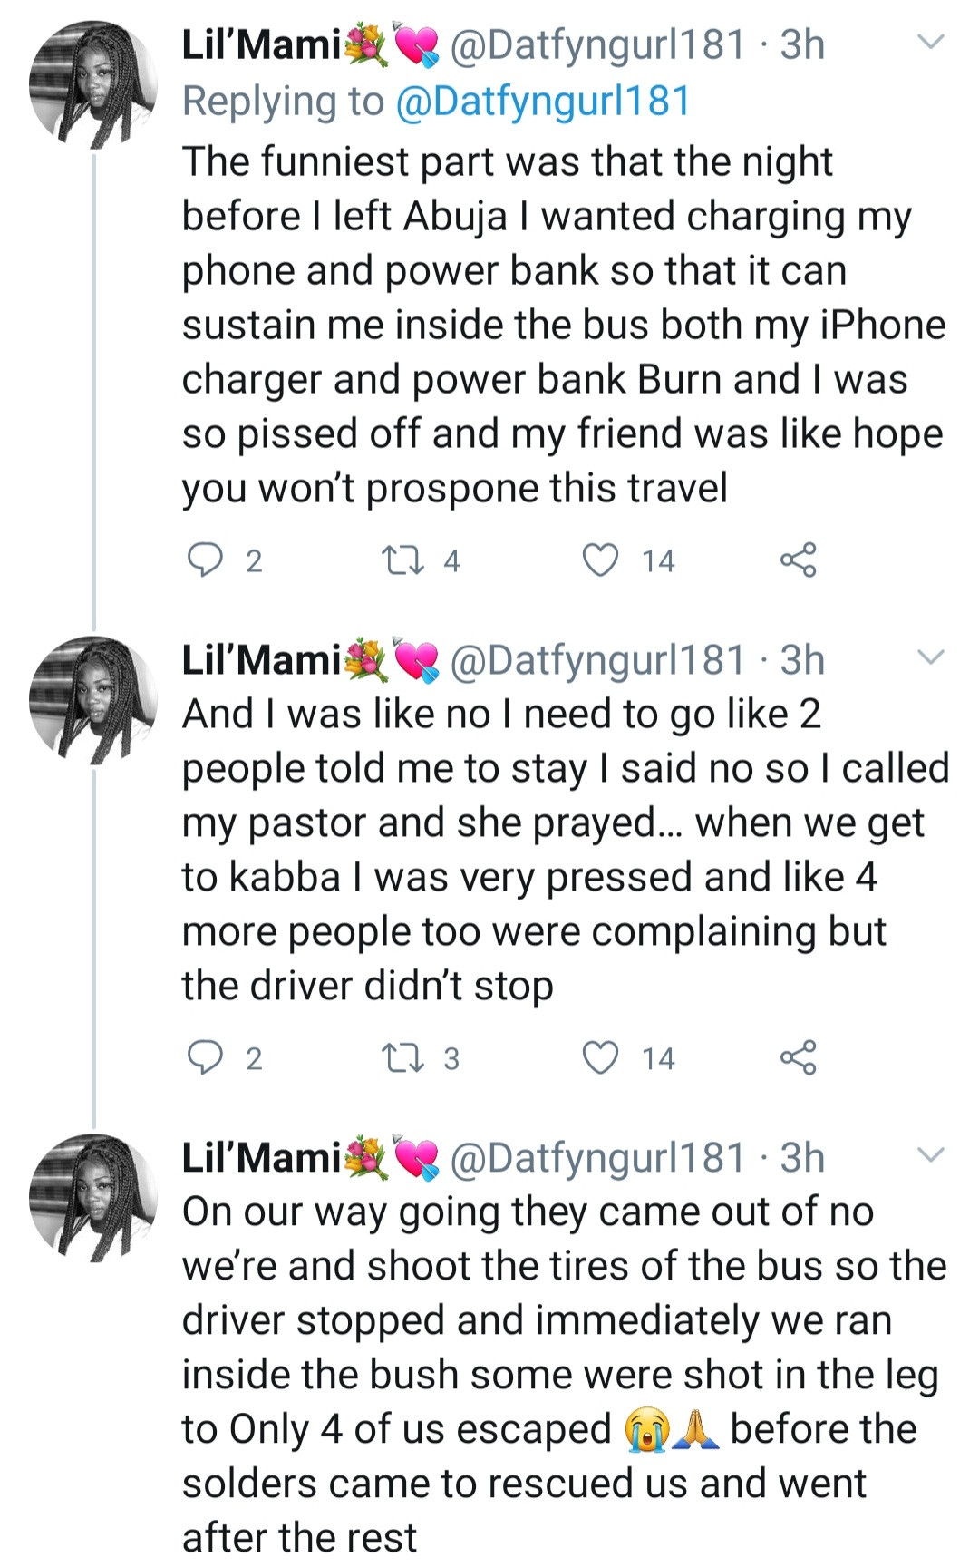Screen dimensions: 979x1567
Task: Like the Abuja charger tweet
Action: [600, 560]
